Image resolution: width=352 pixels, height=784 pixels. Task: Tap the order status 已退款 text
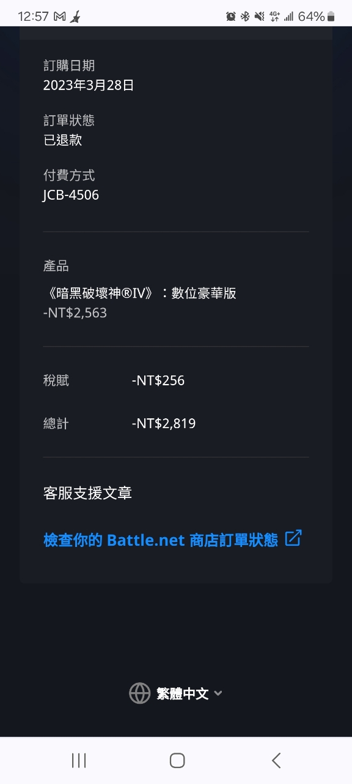click(62, 140)
